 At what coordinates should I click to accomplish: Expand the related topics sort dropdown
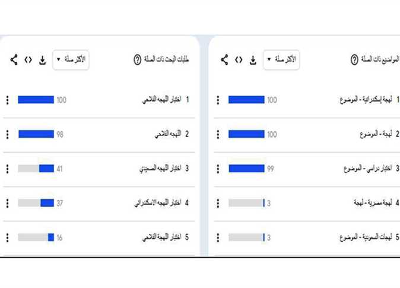[281, 60]
